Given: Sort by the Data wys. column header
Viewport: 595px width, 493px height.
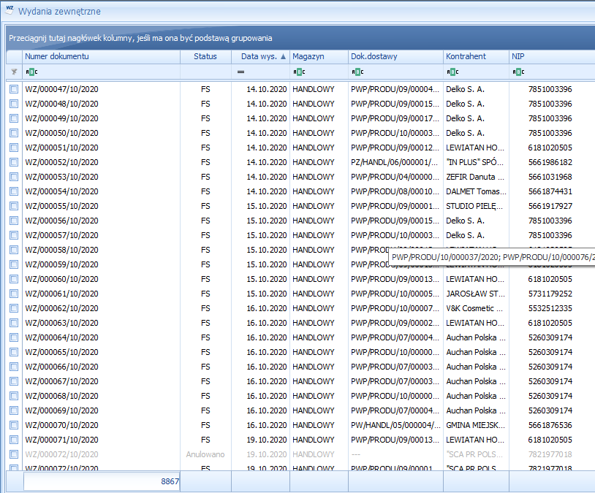Looking at the screenshot, I should 261,56.
